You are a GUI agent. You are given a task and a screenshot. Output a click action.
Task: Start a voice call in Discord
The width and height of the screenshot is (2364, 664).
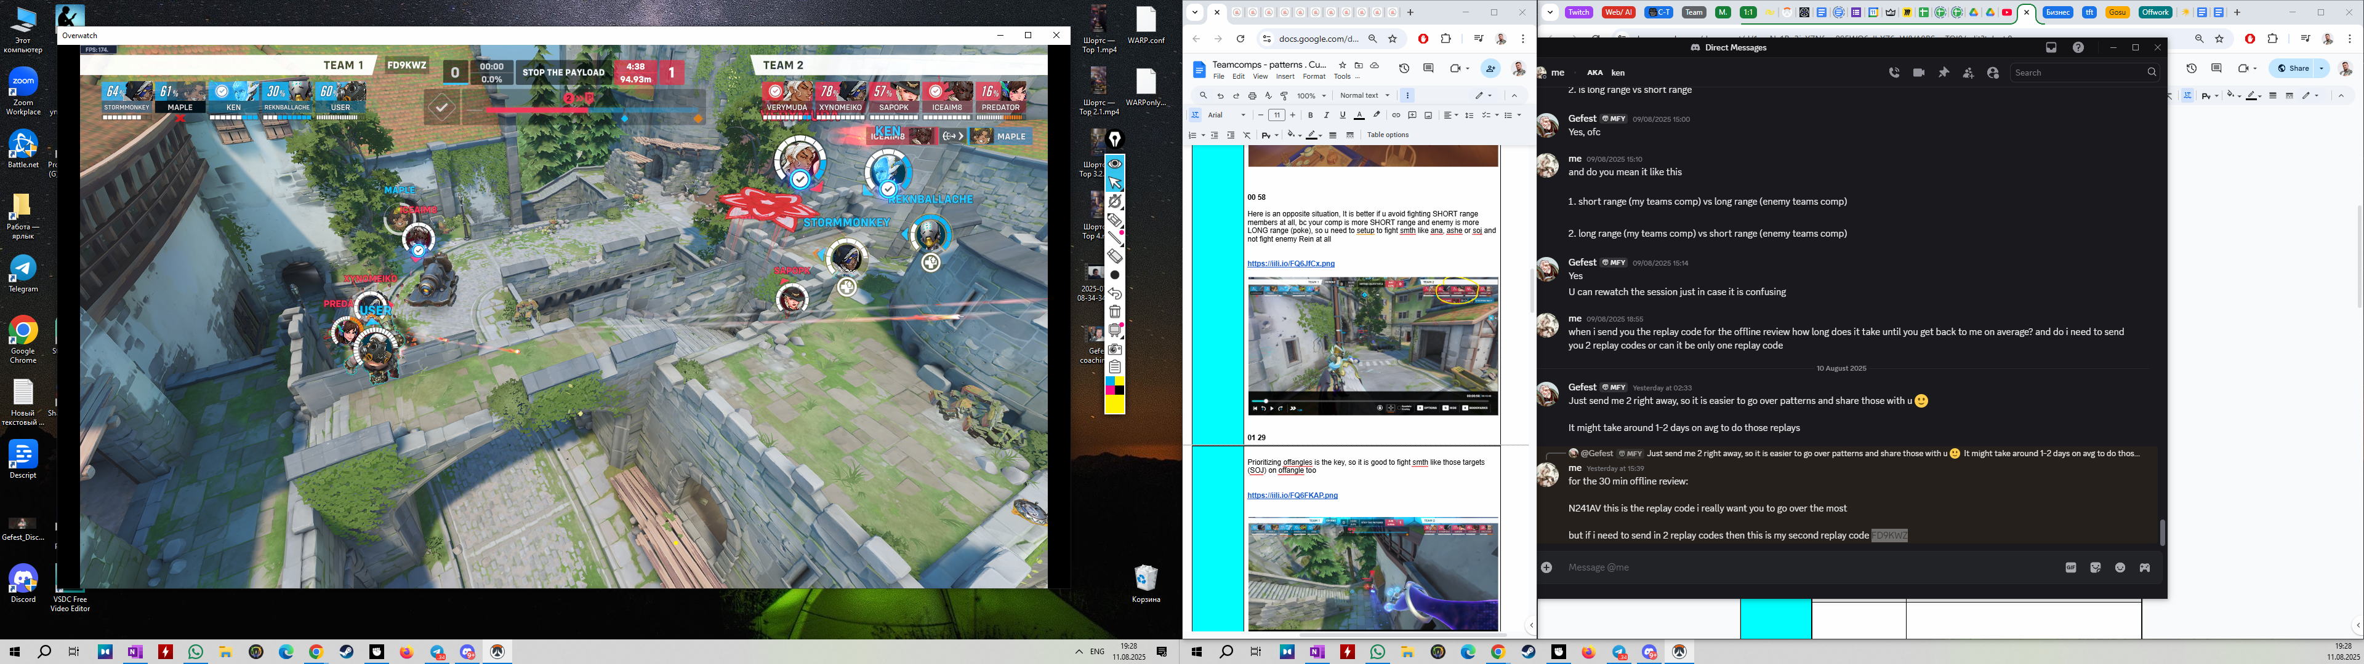[x=1894, y=73]
